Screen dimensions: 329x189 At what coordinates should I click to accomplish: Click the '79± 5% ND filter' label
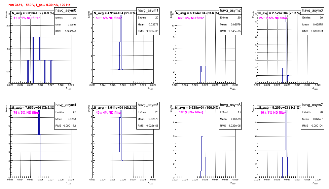pos(26,113)
